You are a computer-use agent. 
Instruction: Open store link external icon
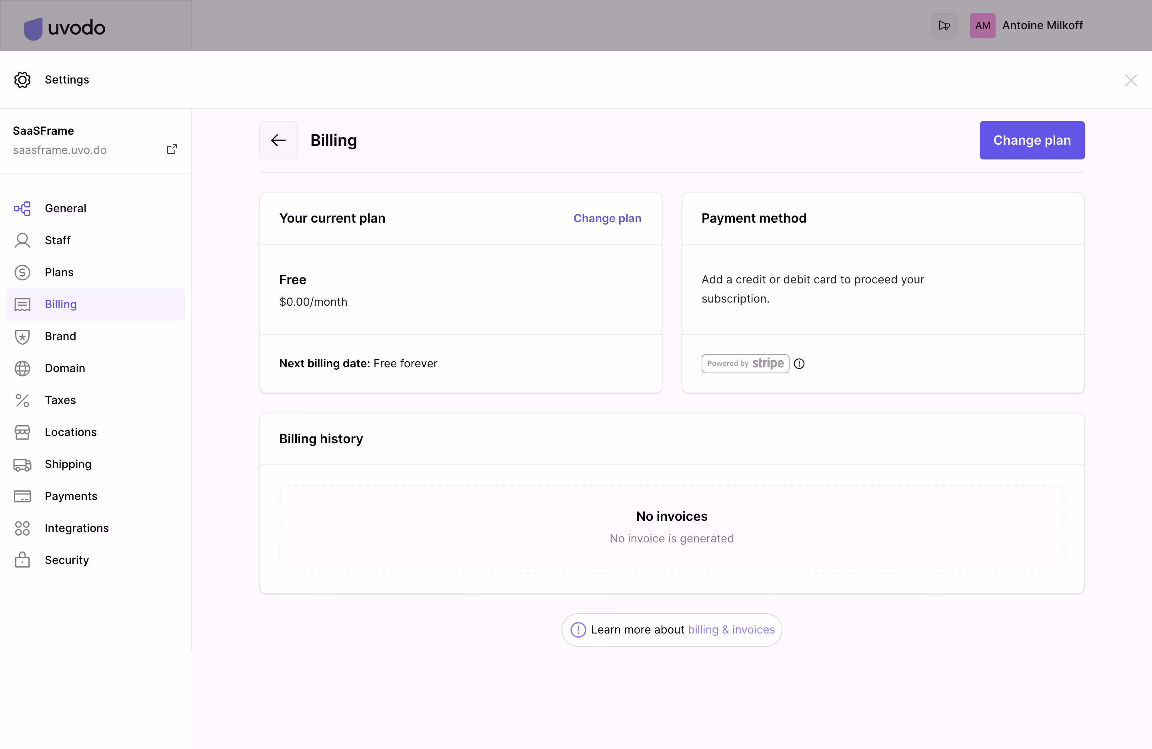point(172,149)
